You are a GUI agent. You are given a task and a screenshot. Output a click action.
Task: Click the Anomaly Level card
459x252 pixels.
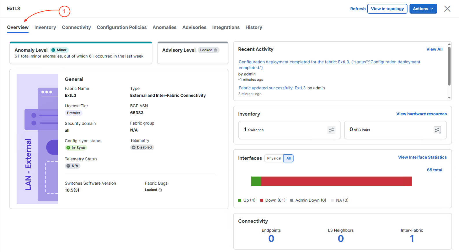pyautogui.click(x=81, y=53)
